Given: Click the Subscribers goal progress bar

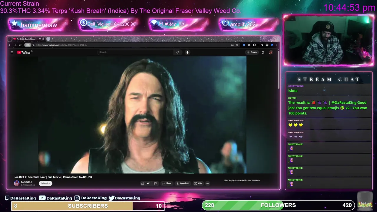Looking at the screenshot, I should point(88,206).
